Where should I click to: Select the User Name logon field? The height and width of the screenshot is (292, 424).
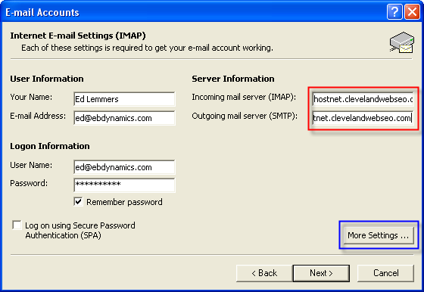pyautogui.click(x=124, y=167)
